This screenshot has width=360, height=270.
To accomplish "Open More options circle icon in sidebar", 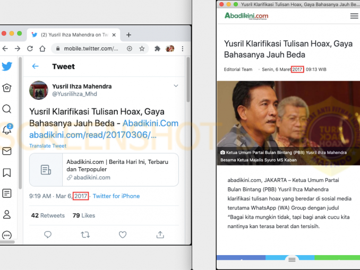I will point(7,235).
